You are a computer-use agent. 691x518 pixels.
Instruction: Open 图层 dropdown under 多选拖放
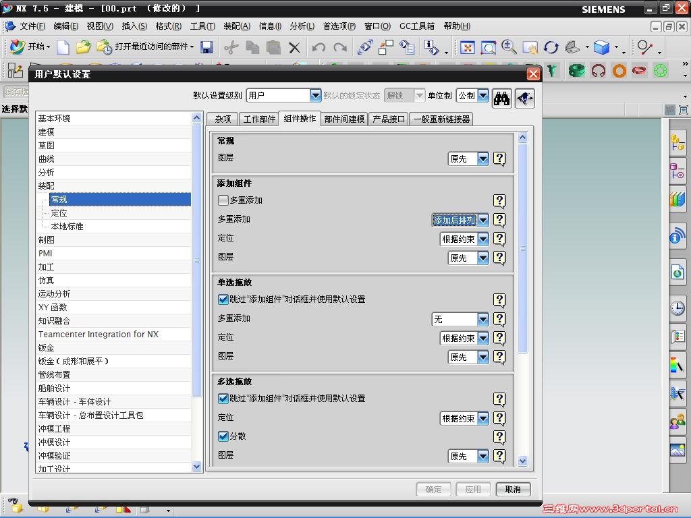coord(483,456)
